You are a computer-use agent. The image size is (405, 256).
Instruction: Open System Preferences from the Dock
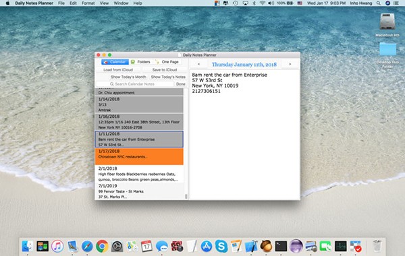pyautogui.click(x=117, y=246)
